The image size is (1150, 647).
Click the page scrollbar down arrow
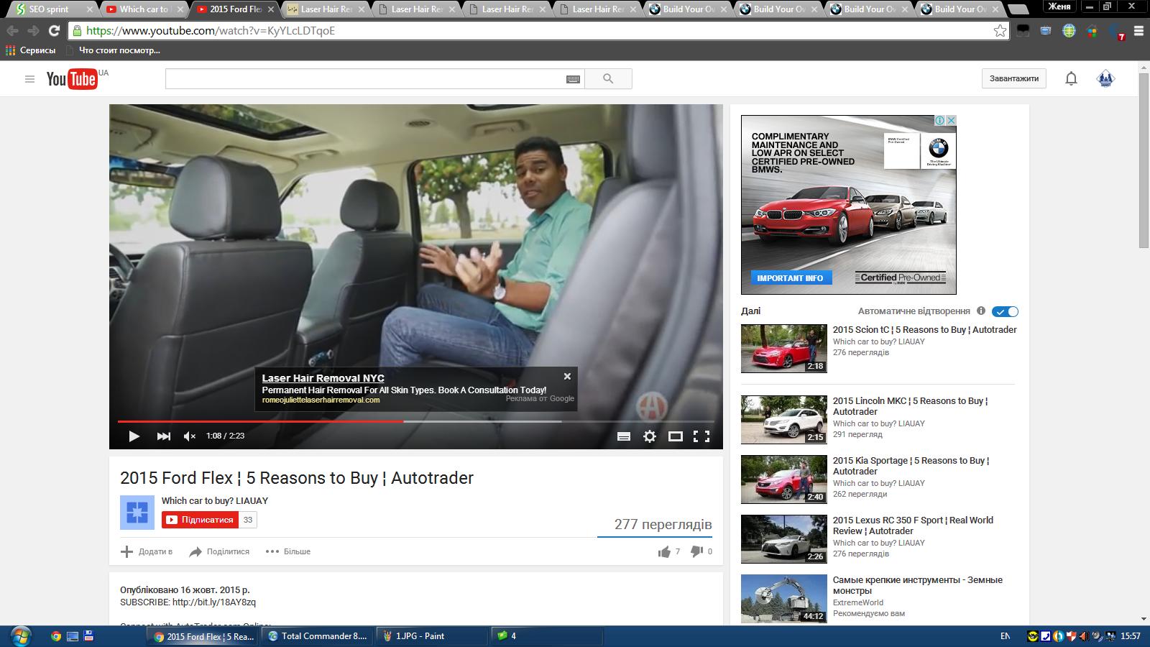pos(1144,619)
